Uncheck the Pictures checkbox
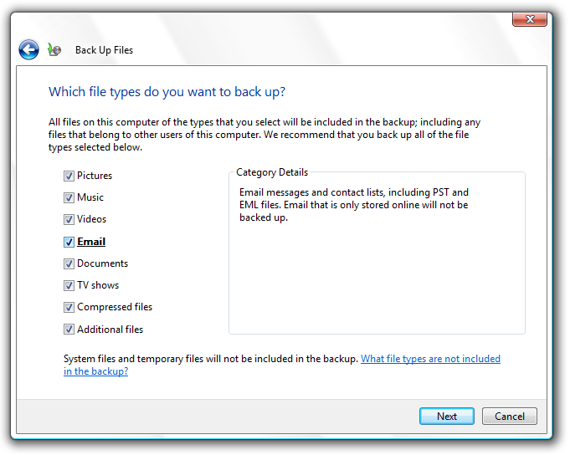 click(x=69, y=176)
